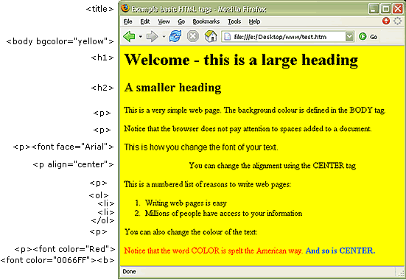Viewport: 406px width, 280px height.
Task: Open the File menu
Action: pos(128,21)
